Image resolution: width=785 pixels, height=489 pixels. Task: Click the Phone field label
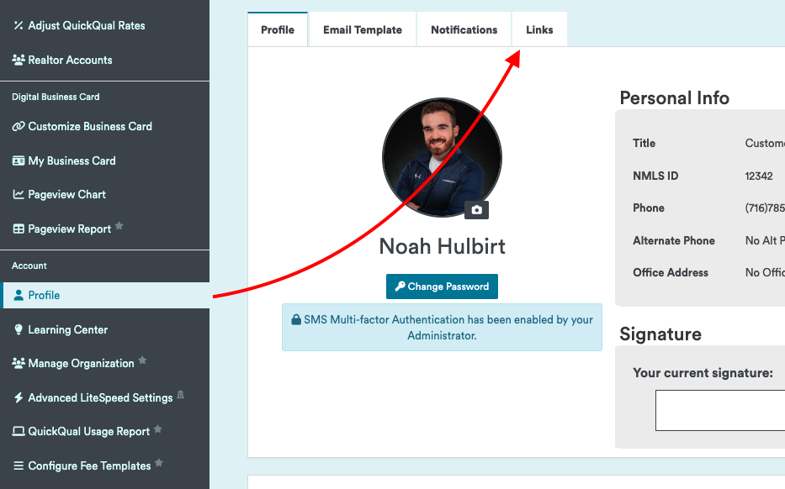pyautogui.click(x=649, y=208)
